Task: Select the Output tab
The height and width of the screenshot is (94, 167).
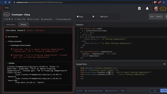Action: (23, 25)
